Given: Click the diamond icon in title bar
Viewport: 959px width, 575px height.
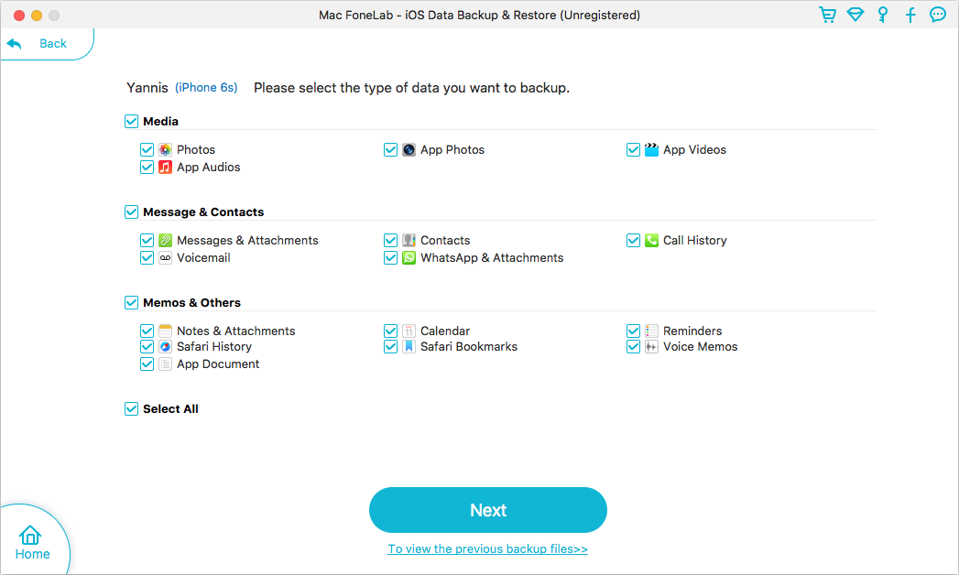Looking at the screenshot, I should [855, 15].
